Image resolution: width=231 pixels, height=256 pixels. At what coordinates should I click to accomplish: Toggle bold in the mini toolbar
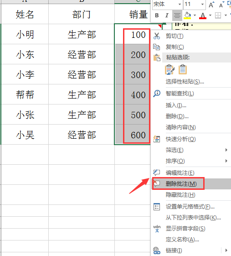coord(157,16)
